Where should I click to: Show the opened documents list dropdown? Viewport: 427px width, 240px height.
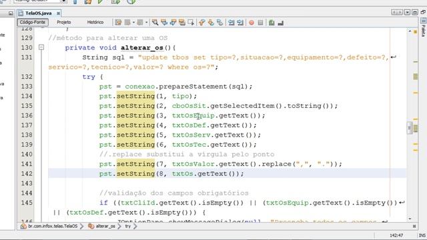(407, 13)
